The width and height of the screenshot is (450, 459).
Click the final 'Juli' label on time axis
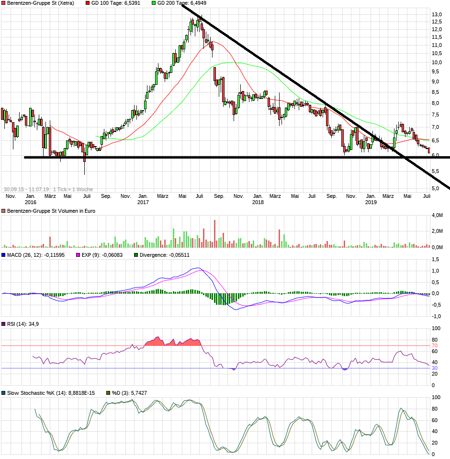coord(427,196)
